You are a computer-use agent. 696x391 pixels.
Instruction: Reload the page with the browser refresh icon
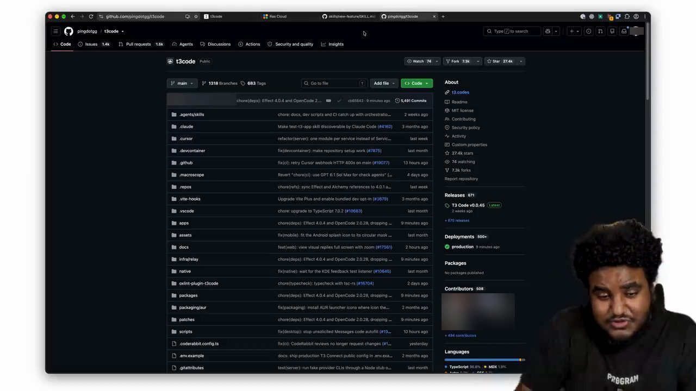click(91, 16)
